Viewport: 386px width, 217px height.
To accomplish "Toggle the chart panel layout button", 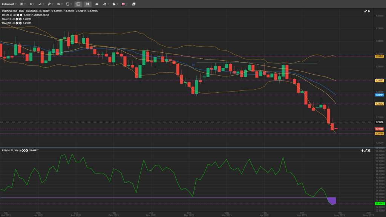I will pyautogui.click(x=78, y=4).
